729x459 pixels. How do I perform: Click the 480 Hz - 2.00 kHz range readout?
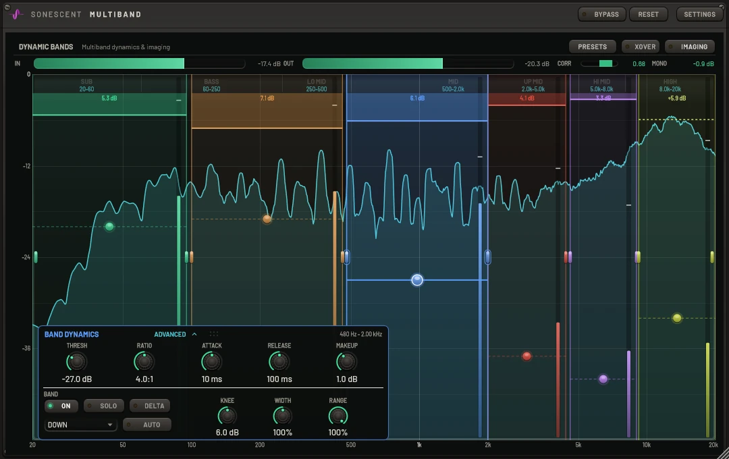[360, 334]
